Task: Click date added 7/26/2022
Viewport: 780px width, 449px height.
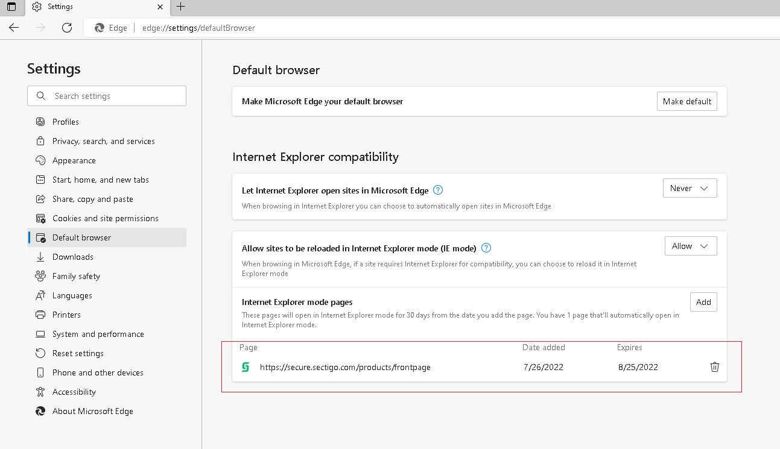Action: 544,367
